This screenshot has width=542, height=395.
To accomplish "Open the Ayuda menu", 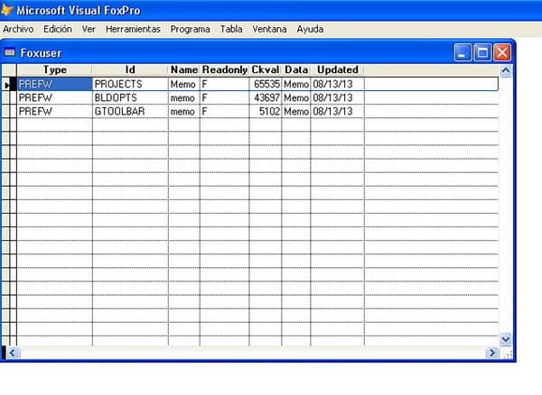I will [310, 30].
